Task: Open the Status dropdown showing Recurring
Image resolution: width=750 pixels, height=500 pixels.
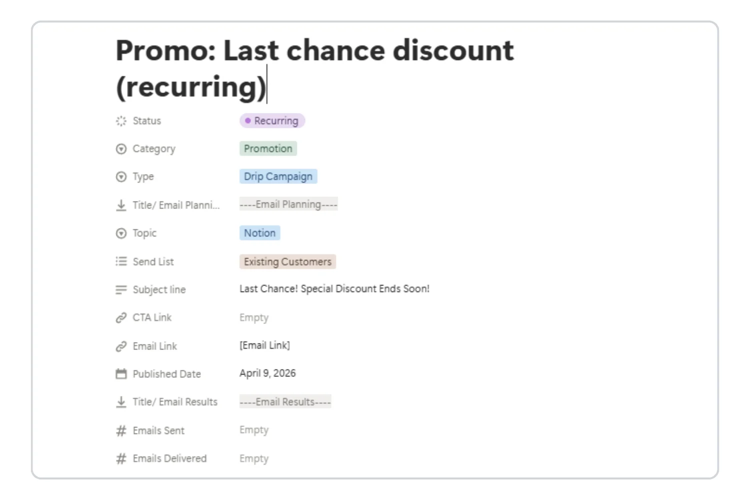Action: [271, 120]
